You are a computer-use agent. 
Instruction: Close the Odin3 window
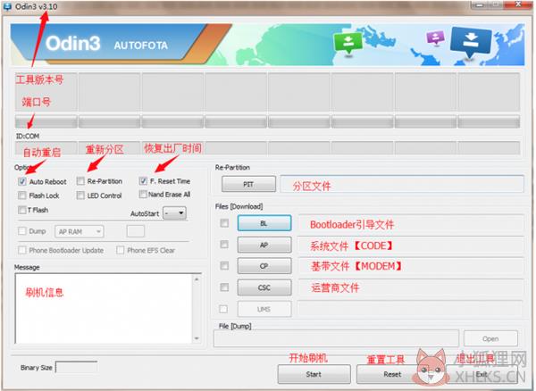(518, 4)
